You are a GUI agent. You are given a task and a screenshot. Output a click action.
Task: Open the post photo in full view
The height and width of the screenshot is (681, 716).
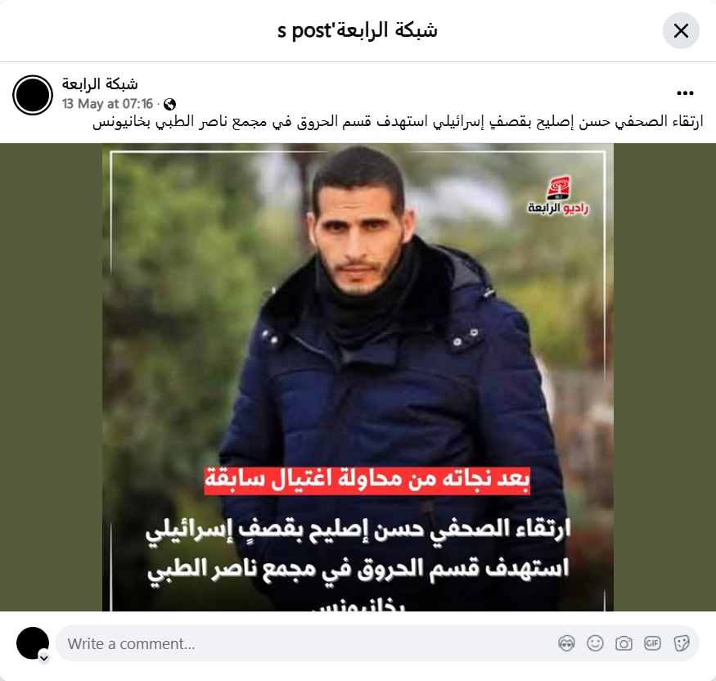pyautogui.click(x=358, y=377)
